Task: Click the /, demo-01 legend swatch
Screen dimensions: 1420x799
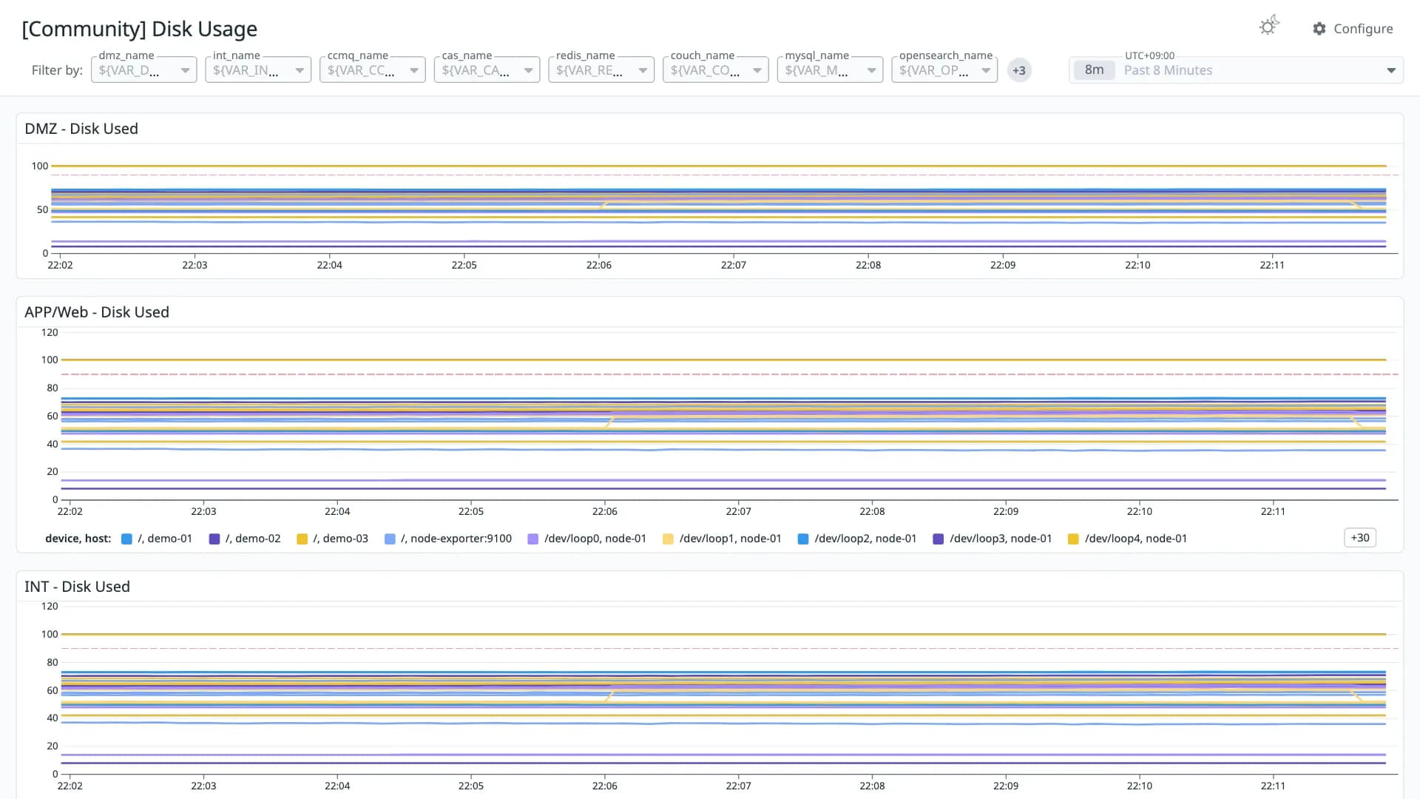Action: (126, 539)
